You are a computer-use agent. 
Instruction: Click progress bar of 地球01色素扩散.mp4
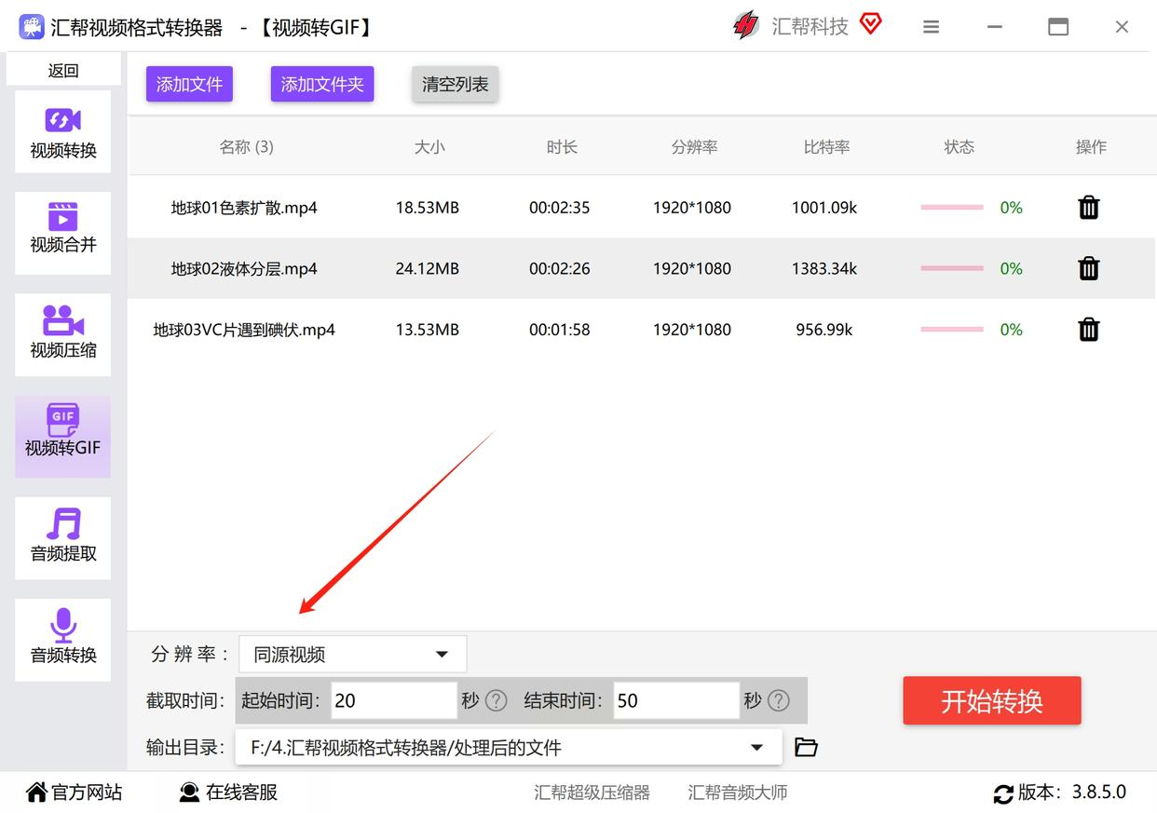click(951, 208)
